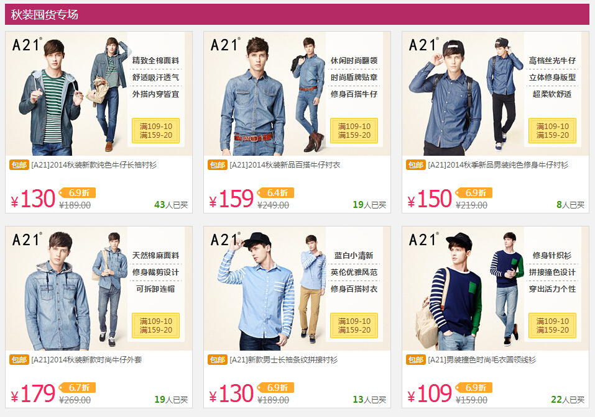Open 男装撞色时尚毛衣圆领线衫 product link
The image size is (595, 417).
[x=482, y=359]
